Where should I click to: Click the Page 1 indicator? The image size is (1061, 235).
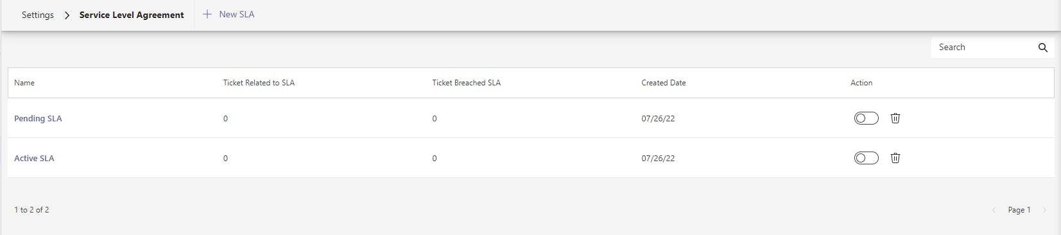coord(1019,210)
